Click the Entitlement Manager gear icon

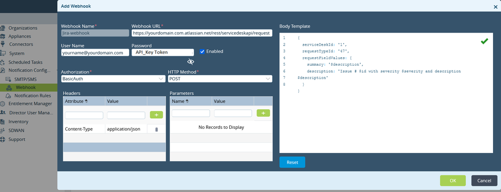(x=3, y=104)
